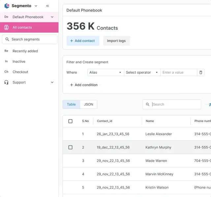The height and width of the screenshot is (197, 211).
Task: Collapse sidebar with double chevron icon
Action: coord(47,6)
